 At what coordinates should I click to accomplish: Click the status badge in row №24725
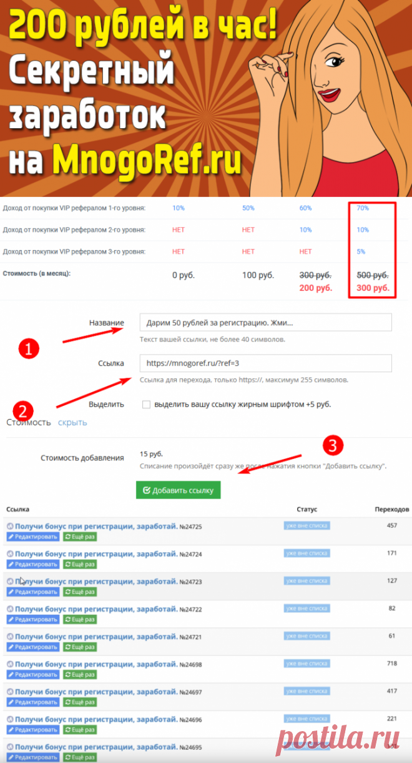(x=307, y=526)
